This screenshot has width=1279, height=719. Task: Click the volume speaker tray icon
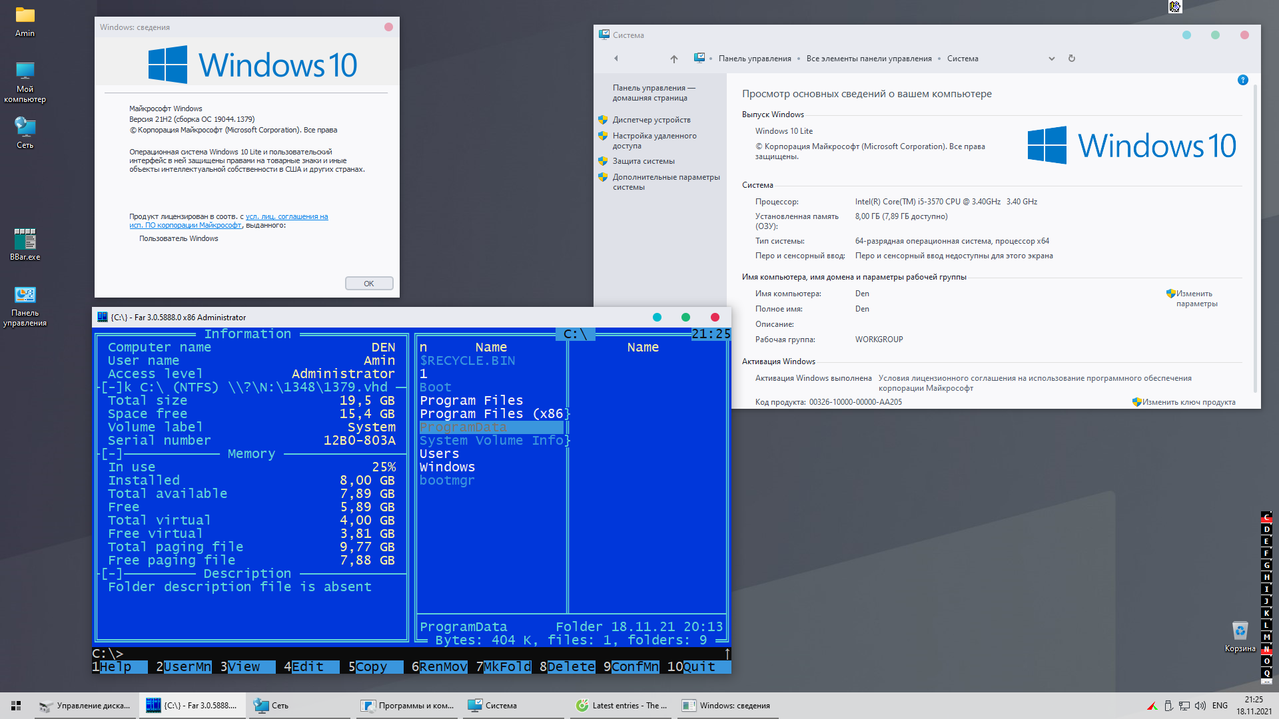1200,706
